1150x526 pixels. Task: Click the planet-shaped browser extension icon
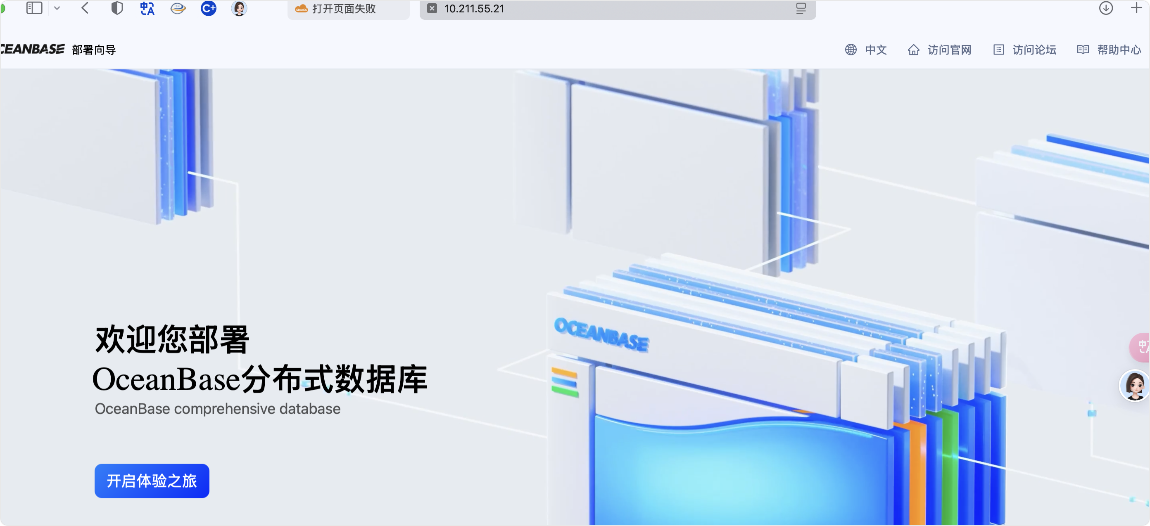[178, 8]
